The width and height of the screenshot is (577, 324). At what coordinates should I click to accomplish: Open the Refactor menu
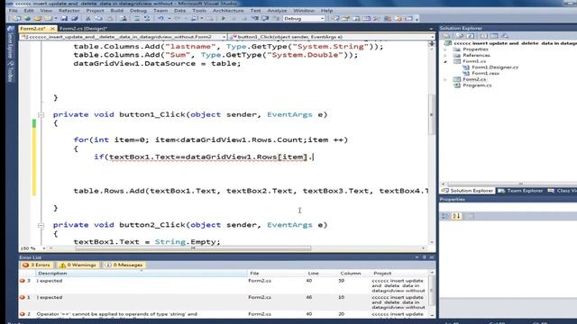(69, 11)
